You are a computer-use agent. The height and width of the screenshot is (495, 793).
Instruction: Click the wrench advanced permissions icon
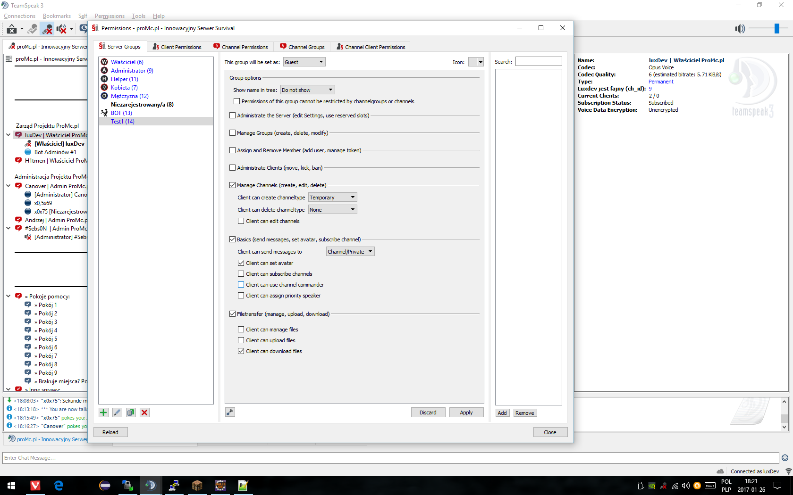click(230, 412)
